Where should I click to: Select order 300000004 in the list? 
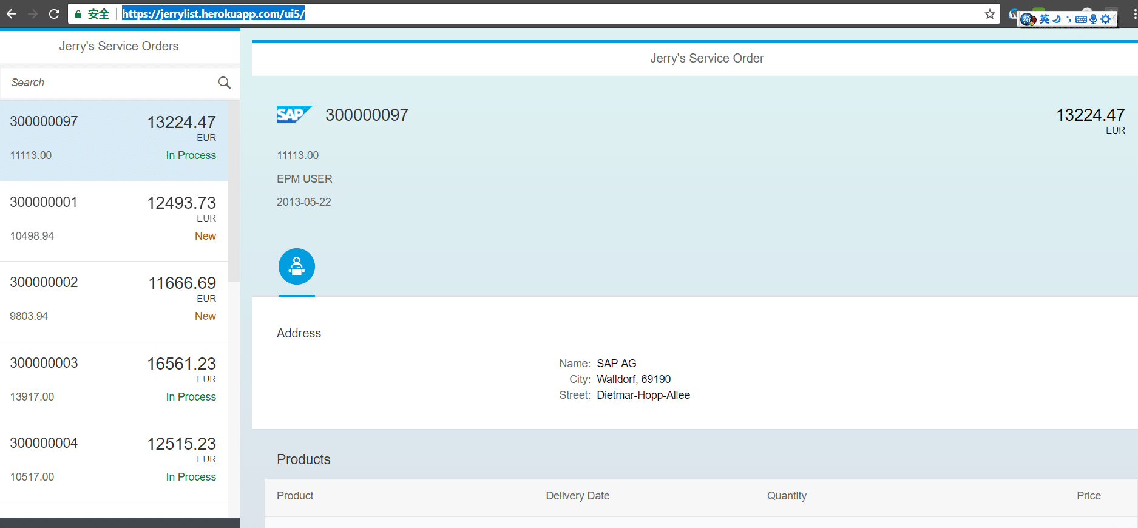[114, 462]
